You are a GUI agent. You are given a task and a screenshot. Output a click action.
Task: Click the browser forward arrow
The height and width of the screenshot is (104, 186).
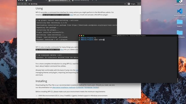[22, 4]
